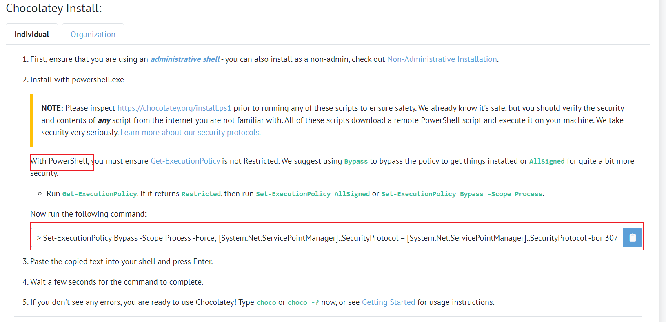Viewport: 666px width, 322px height.
Task: Open the https://chocolatey.org/install.ps1 link
Action: (x=174, y=108)
